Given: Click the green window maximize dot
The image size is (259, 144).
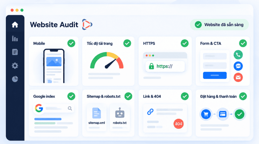Looking at the screenshot, I should [22, 10].
